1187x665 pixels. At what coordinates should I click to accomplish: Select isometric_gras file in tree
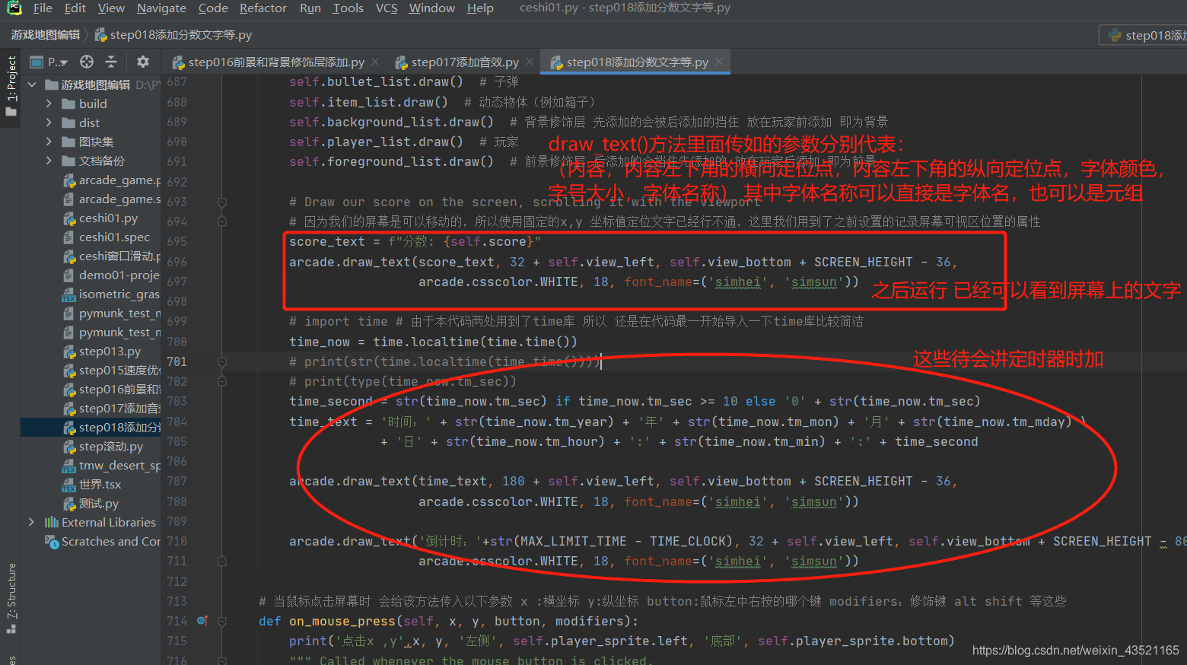point(119,294)
